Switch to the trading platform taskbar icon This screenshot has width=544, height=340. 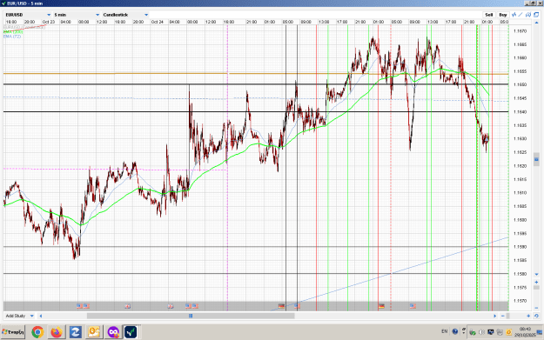131,332
